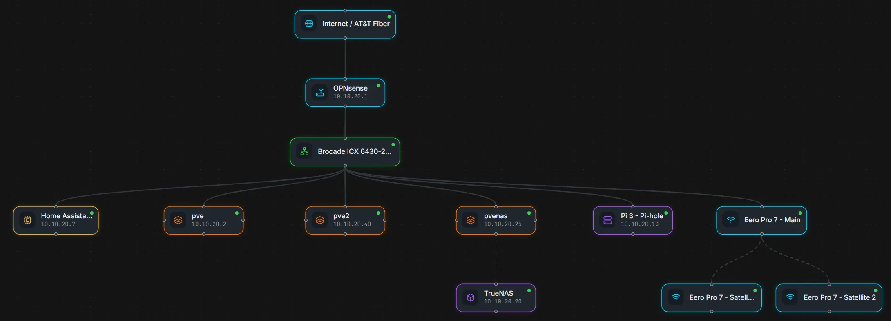891x321 pixels.
Task: Click the wifi icon on Eero Main node
Action: [x=731, y=220]
